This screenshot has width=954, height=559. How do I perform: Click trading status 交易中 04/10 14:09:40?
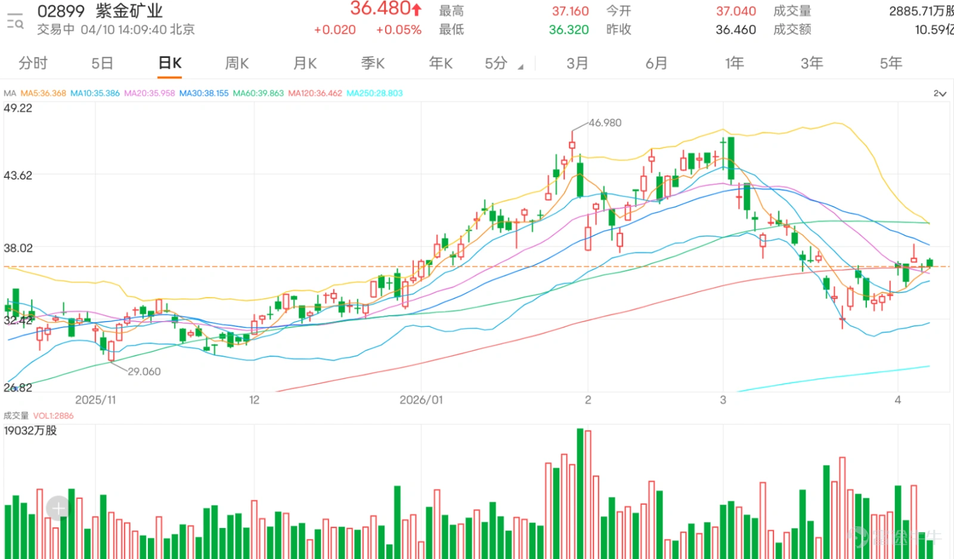103,30
